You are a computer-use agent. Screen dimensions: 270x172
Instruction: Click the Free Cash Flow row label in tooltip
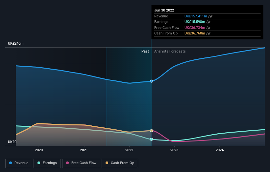pyautogui.click(x=167, y=28)
